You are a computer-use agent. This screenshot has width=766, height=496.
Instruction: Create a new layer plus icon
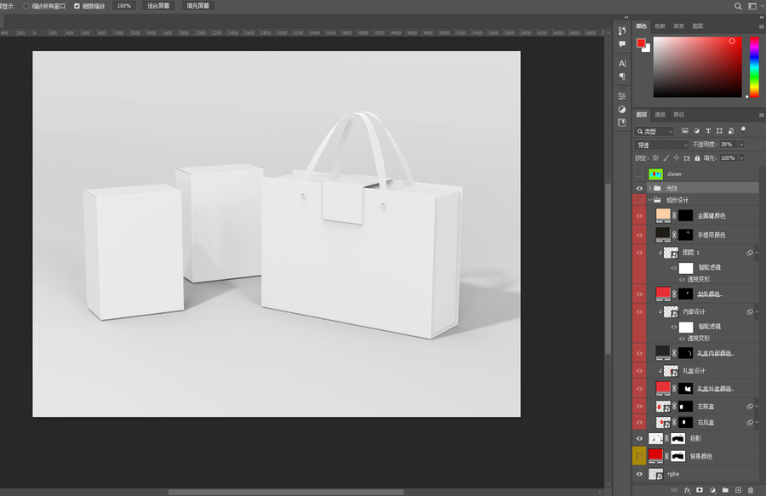738,490
